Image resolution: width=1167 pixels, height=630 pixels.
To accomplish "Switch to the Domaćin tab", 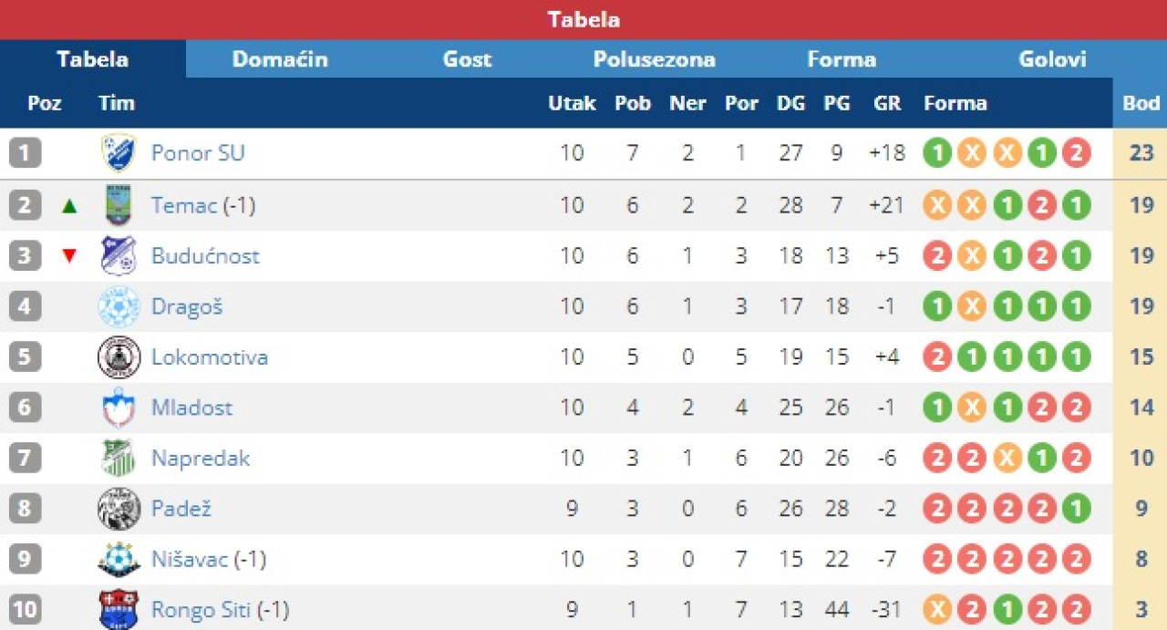I will click(x=280, y=60).
